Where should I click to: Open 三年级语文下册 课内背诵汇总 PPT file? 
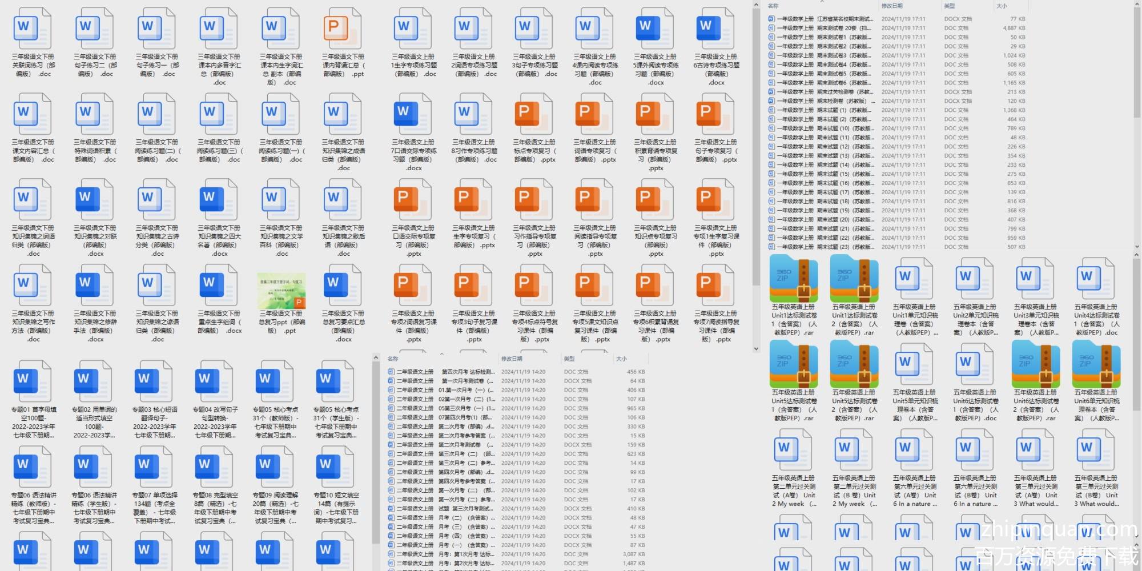click(343, 29)
